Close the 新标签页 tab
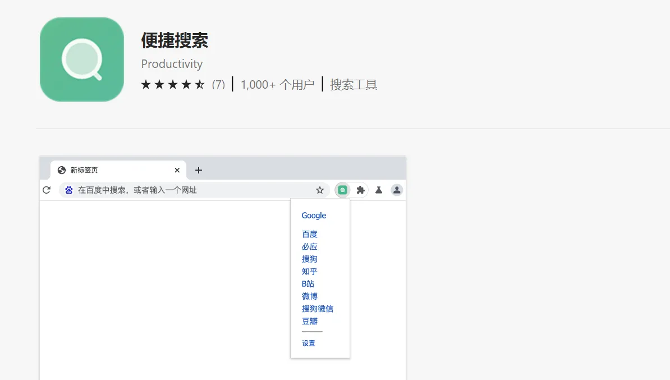Image resolution: width=670 pixels, height=380 pixels. 177,170
